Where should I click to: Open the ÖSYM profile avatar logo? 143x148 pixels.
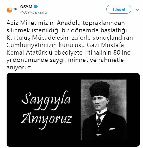[x=12, y=10]
